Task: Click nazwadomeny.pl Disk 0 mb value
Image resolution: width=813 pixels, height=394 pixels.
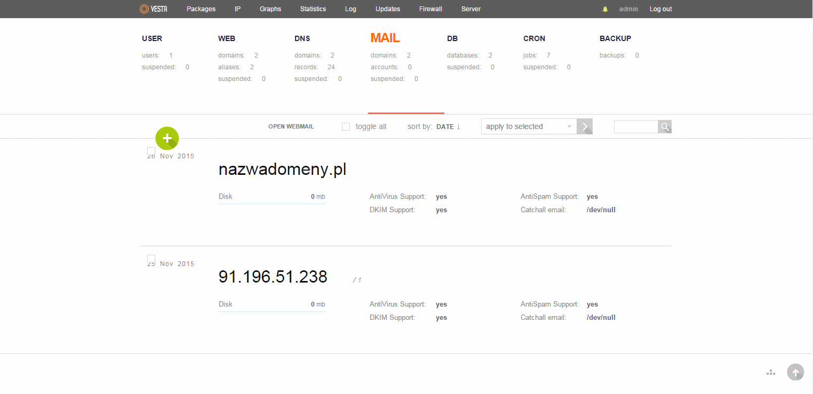Action: tap(318, 197)
